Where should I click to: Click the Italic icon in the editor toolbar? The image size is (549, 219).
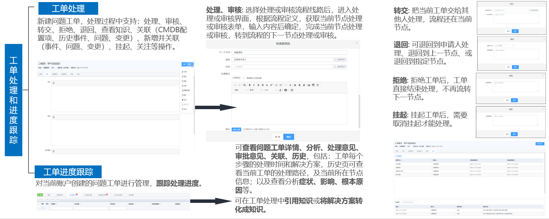tap(254, 85)
